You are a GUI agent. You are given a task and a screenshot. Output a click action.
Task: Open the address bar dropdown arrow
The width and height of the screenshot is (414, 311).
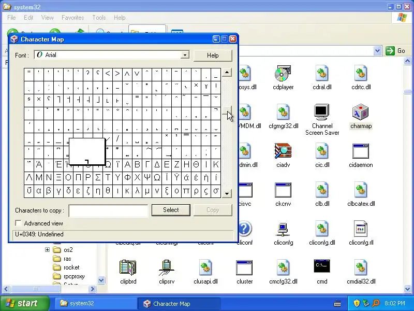(378, 50)
